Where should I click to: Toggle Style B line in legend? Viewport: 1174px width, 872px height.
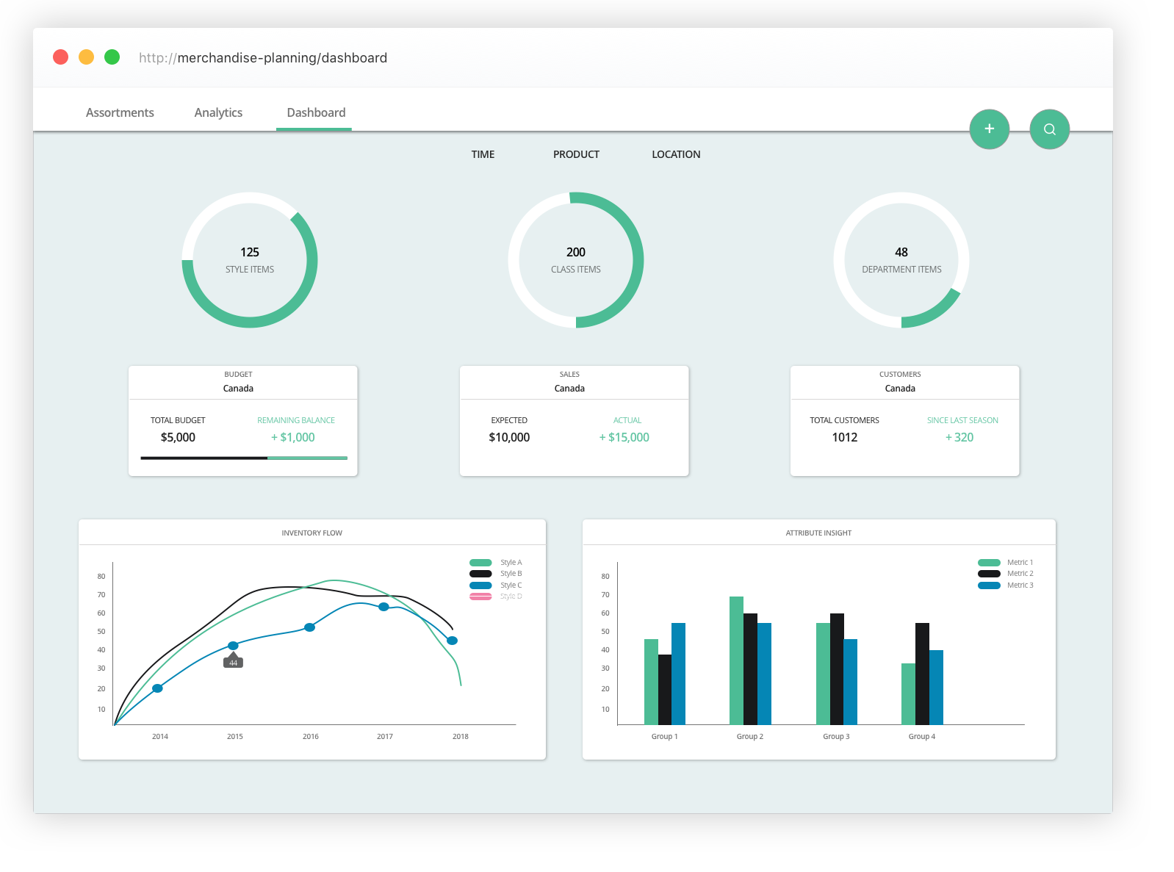tap(480, 574)
